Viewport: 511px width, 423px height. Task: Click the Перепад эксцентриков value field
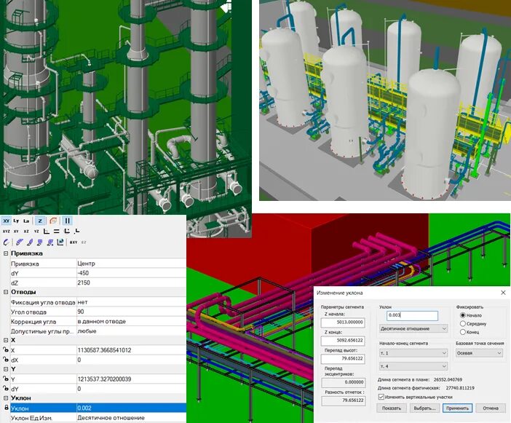point(343,382)
